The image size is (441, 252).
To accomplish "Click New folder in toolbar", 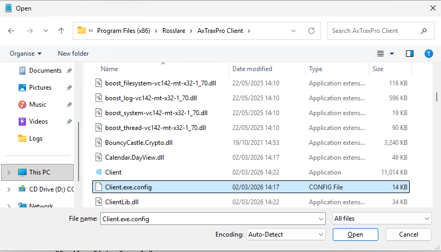I will point(73,54).
